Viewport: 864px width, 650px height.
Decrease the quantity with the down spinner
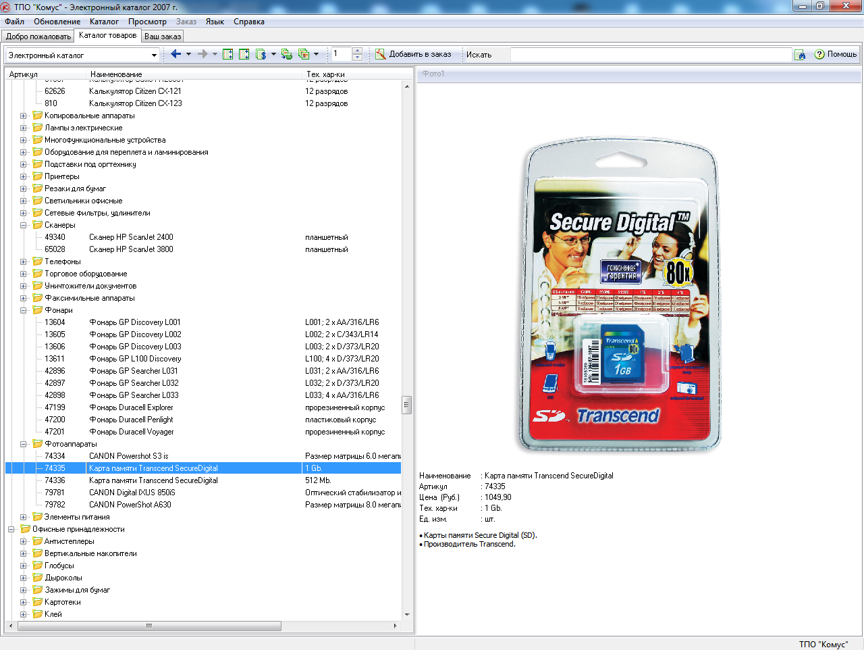(x=358, y=57)
